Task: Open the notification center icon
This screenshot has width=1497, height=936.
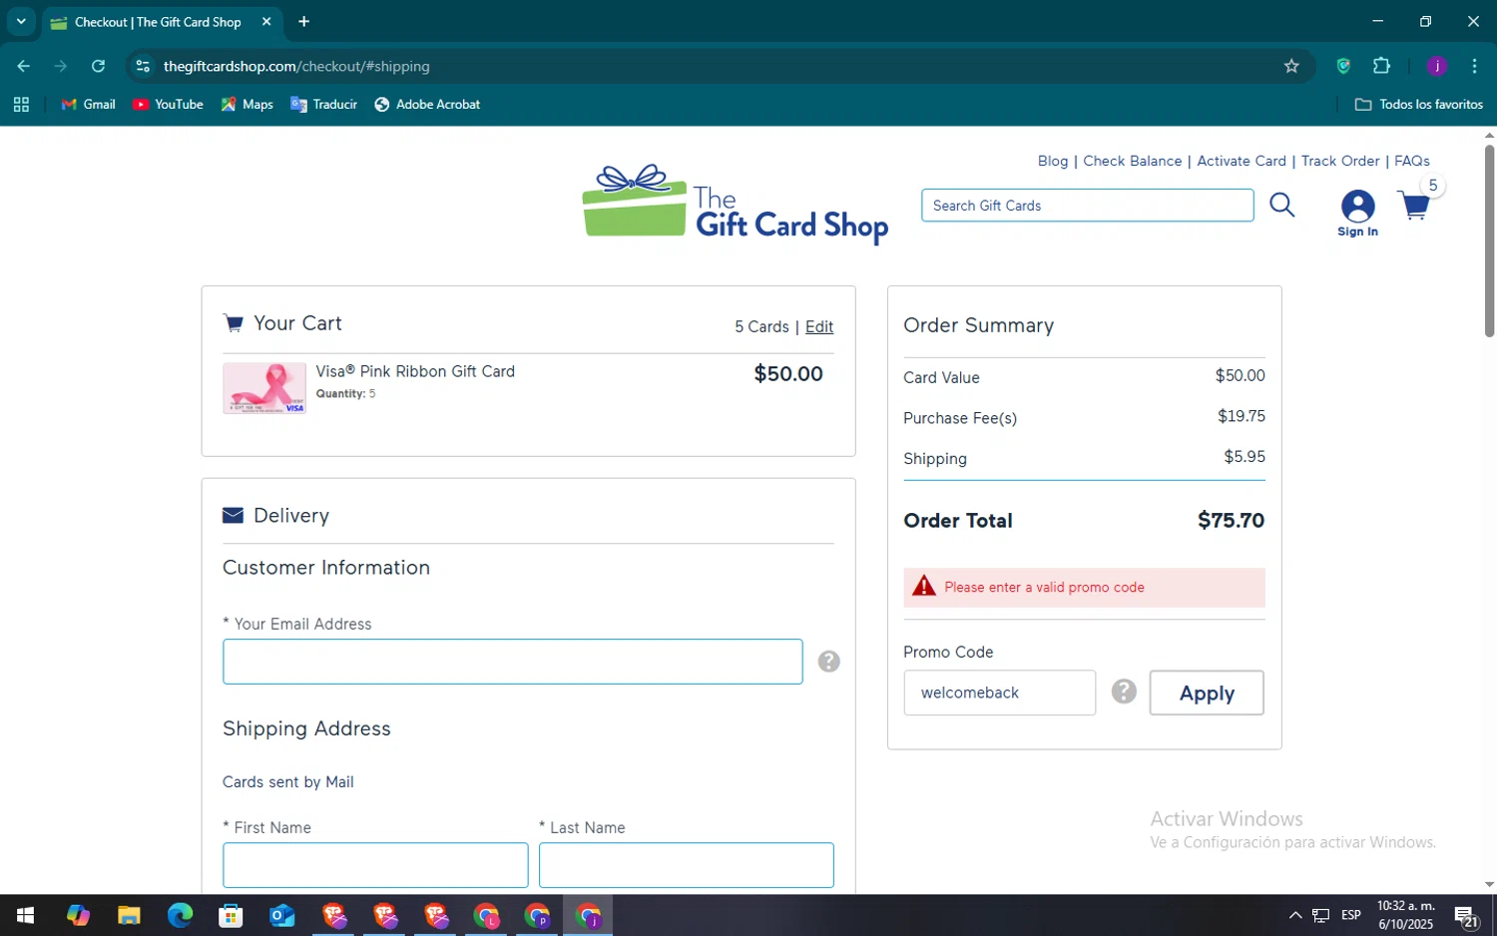Action: [1466, 915]
